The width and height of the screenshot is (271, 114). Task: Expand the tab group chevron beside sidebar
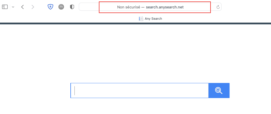pyautogui.click(x=13, y=7)
